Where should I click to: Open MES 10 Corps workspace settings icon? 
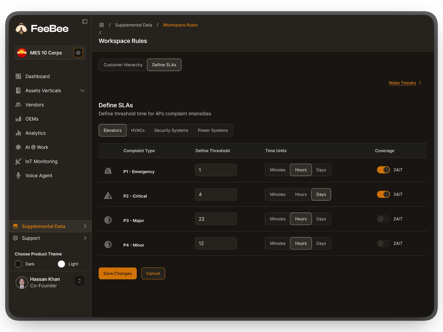pos(78,53)
